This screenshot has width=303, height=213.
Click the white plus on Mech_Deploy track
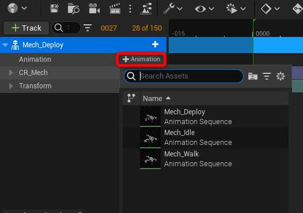point(155,44)
